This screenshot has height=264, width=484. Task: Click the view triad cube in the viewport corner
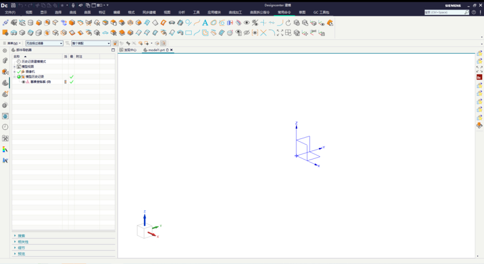click(145, 231)
